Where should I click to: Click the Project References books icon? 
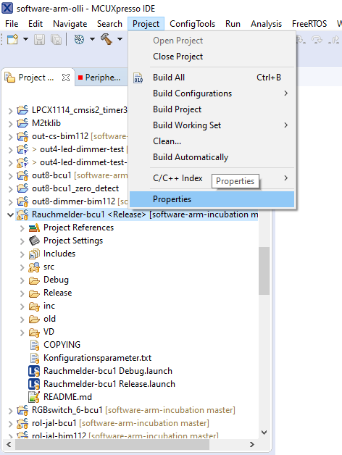point(34,227)
